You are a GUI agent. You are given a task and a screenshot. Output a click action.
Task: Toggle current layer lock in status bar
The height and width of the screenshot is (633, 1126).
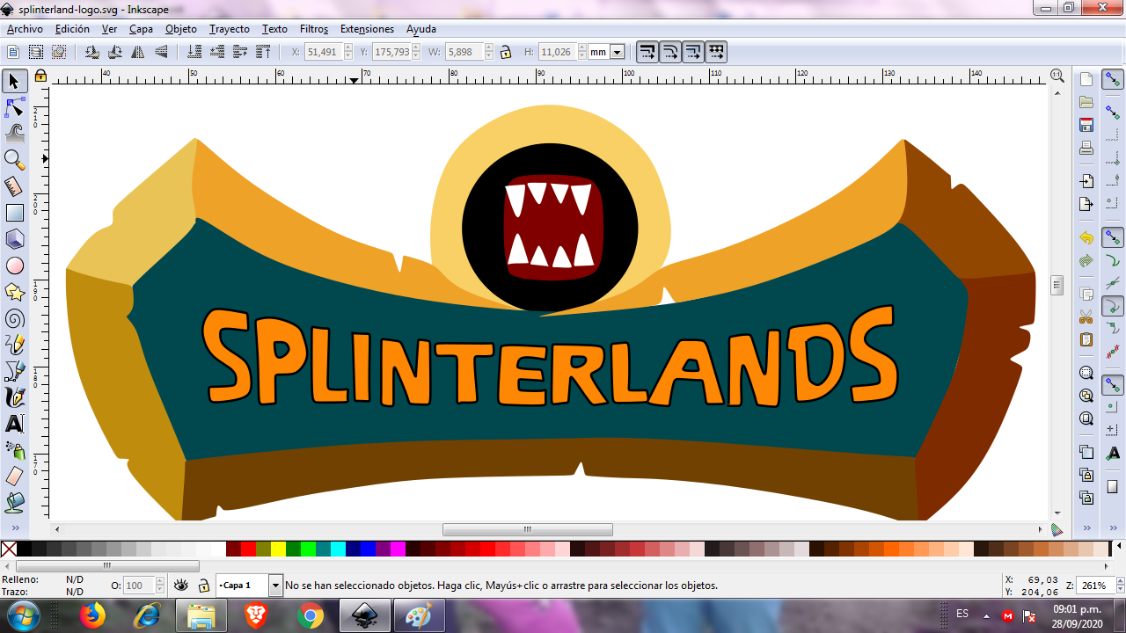[204, 585]
